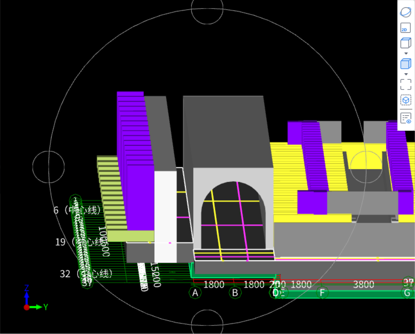This screenshot has width=415, height=334.
Task: Select the shaded solid cube display icon
Action: click(x=406, y=64)
